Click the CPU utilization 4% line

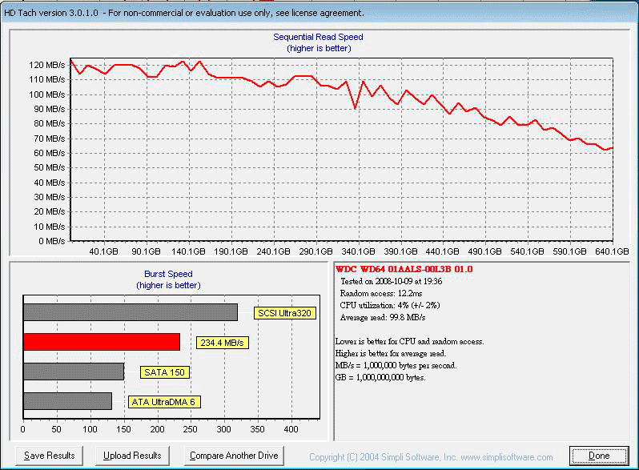(x=390, y=305)
